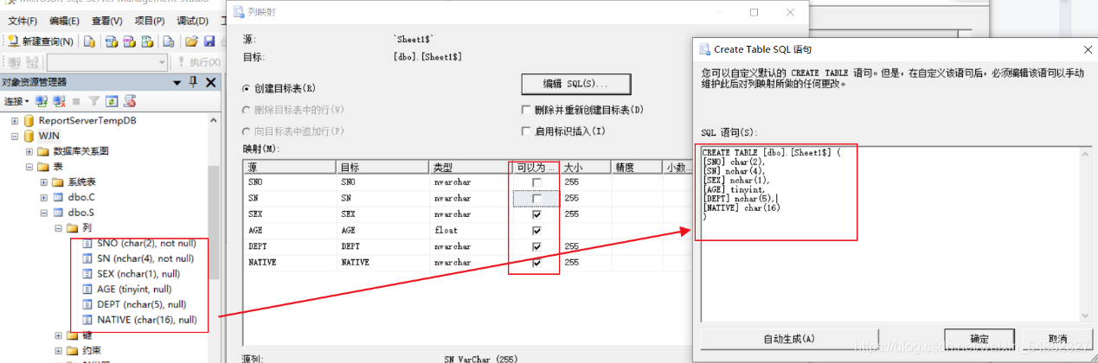Collapse the 表 tables folder
The image size is (1098, 363).
tap(29, 167)
